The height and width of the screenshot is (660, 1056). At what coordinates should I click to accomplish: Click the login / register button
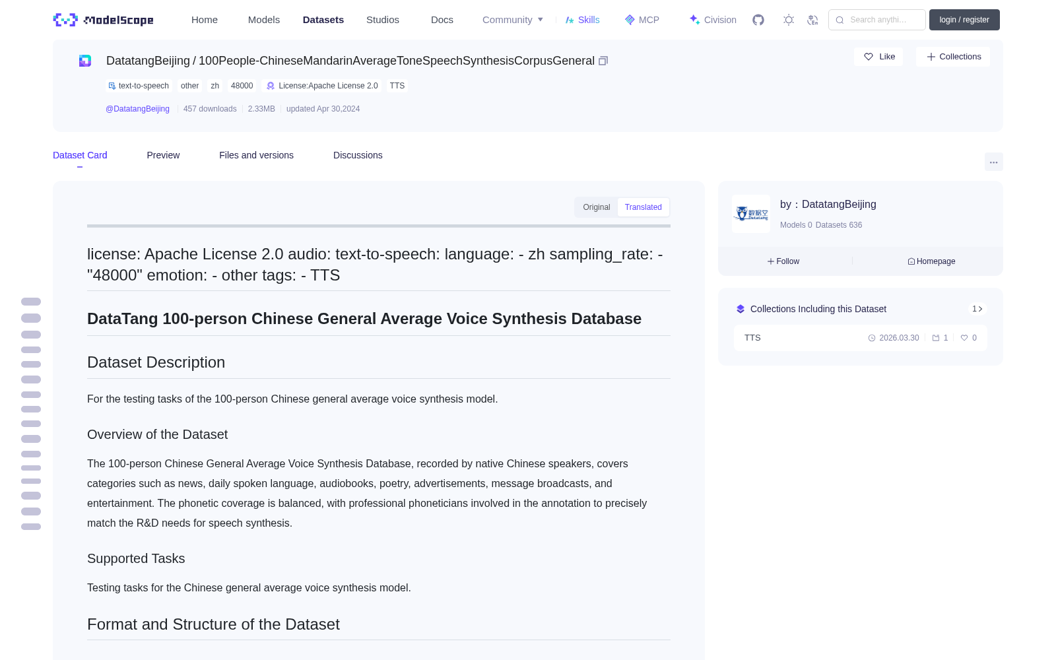[x=964, y=20]
